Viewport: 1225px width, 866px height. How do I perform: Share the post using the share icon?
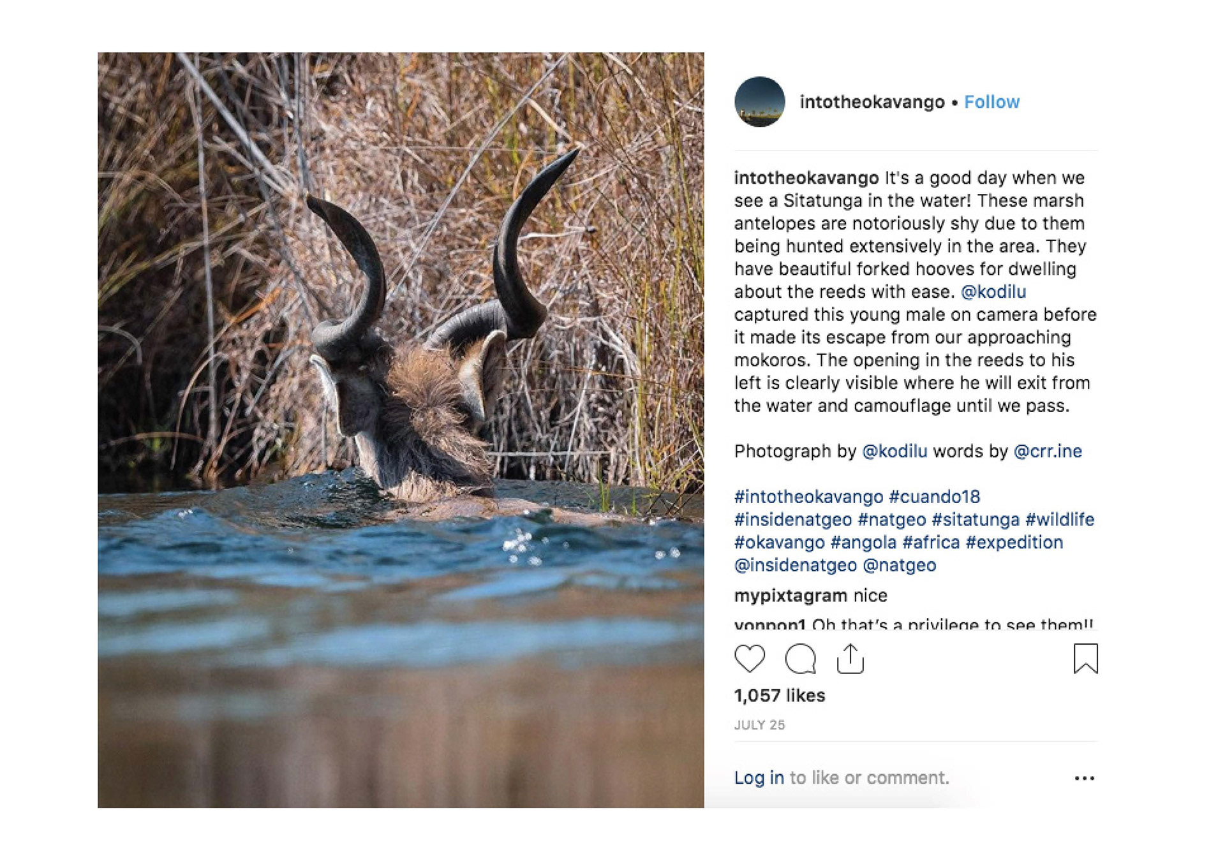[x=850, y=658]
